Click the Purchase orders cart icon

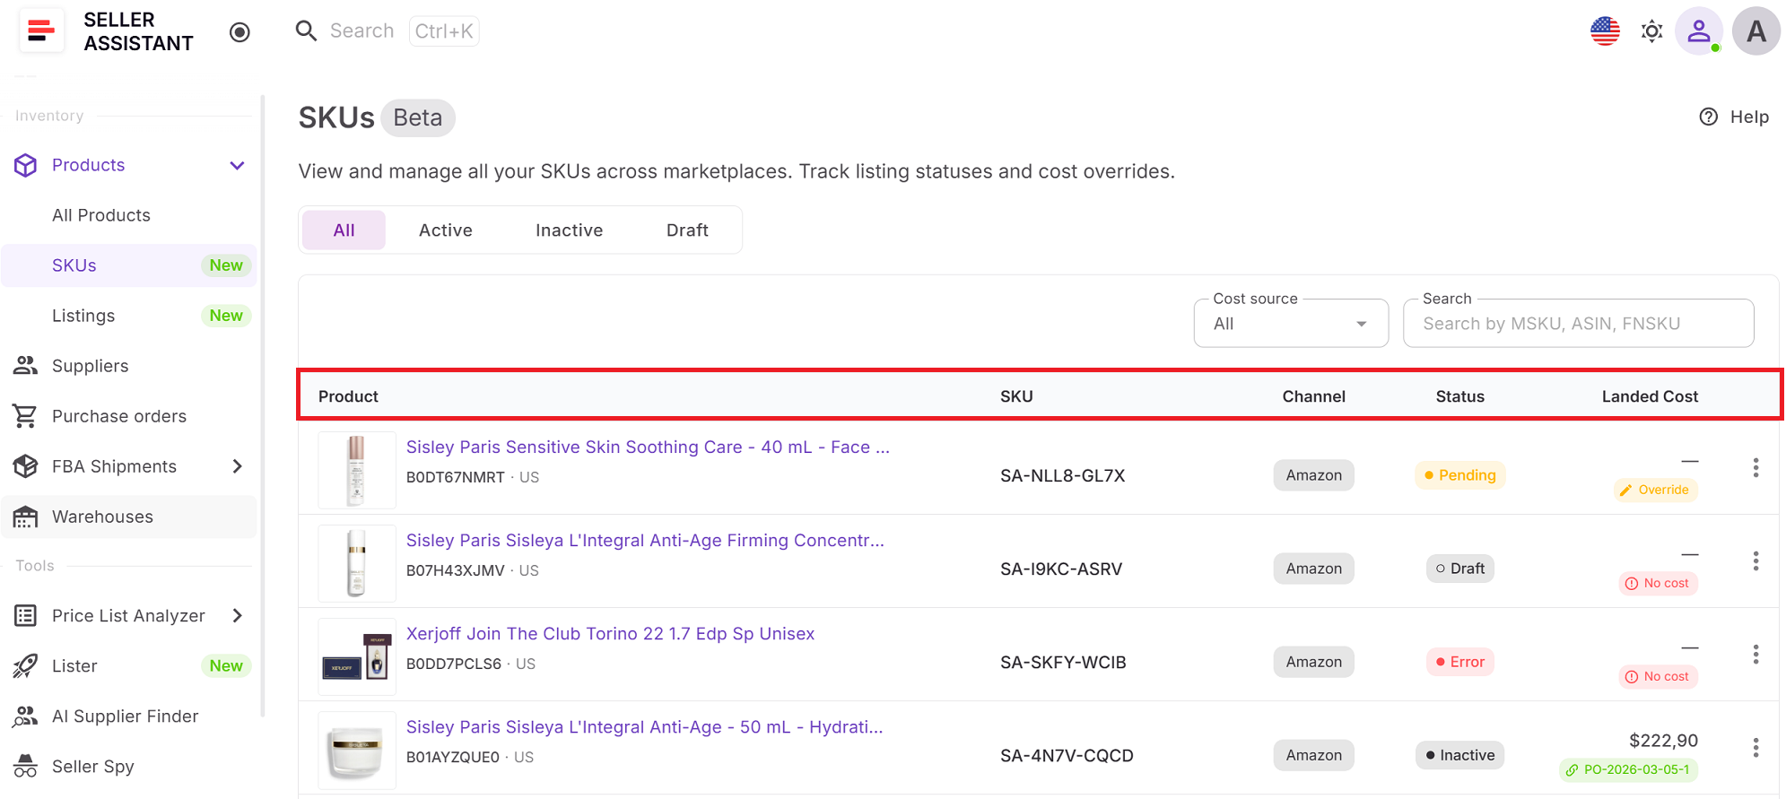click(x=25, y=416)
